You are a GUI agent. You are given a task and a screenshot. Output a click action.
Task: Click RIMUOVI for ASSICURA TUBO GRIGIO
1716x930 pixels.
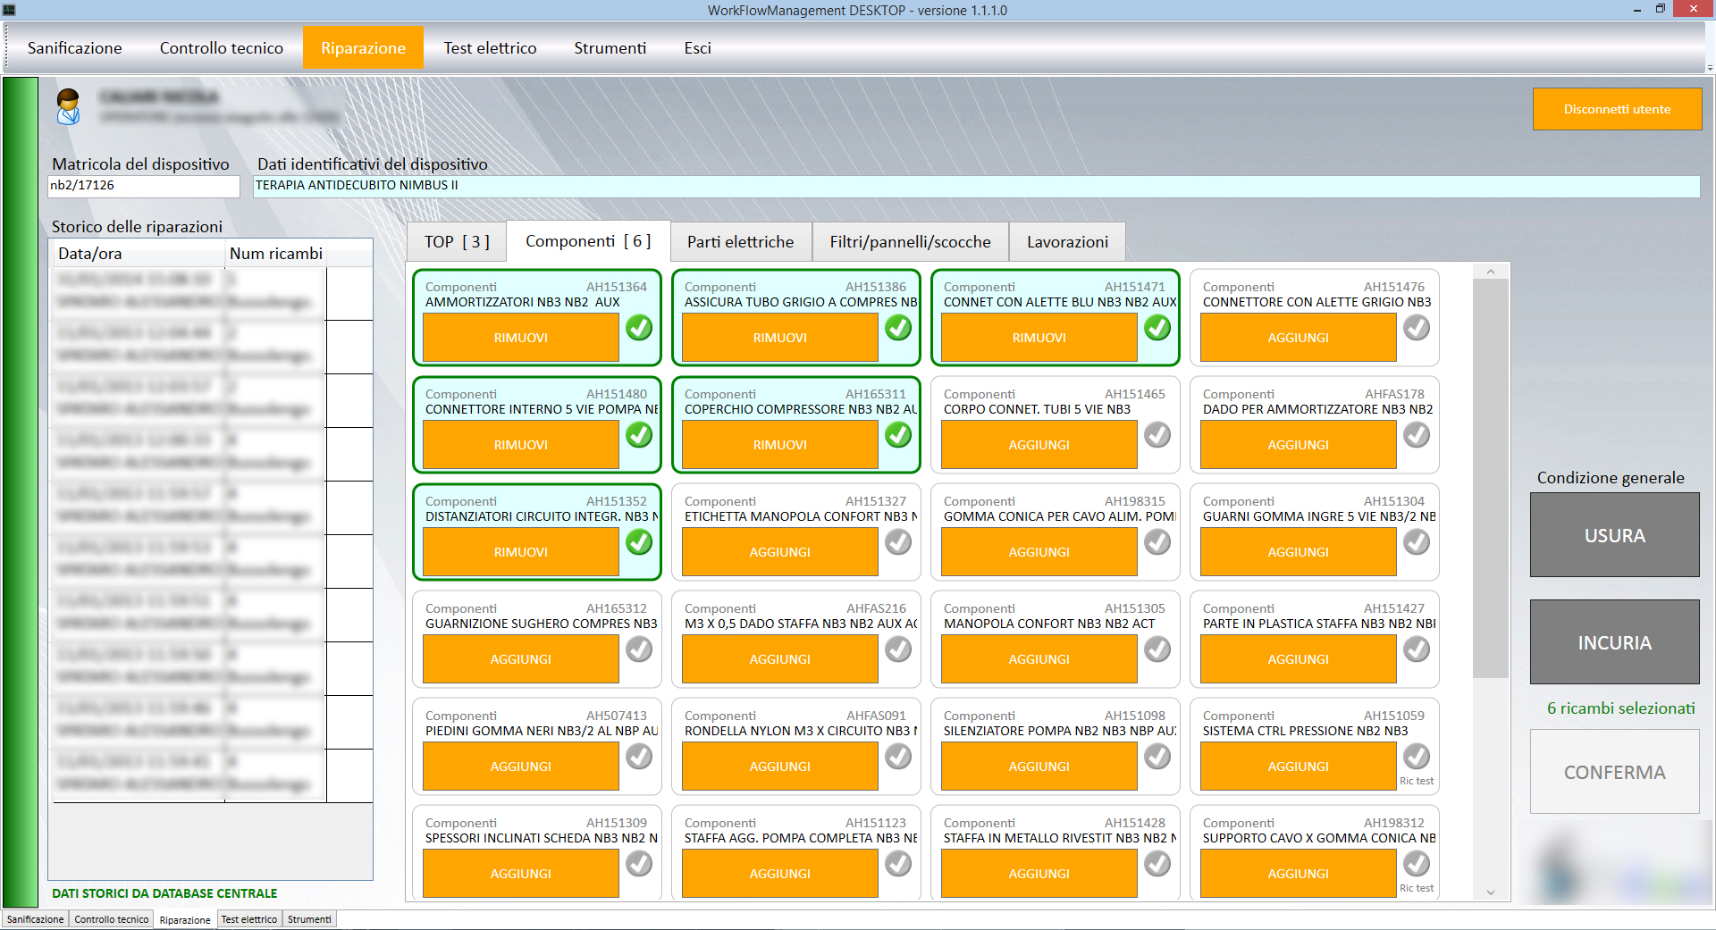[x=780, y=338]
